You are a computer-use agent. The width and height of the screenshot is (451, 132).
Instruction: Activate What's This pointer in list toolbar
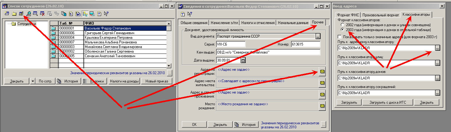point(106,14)
